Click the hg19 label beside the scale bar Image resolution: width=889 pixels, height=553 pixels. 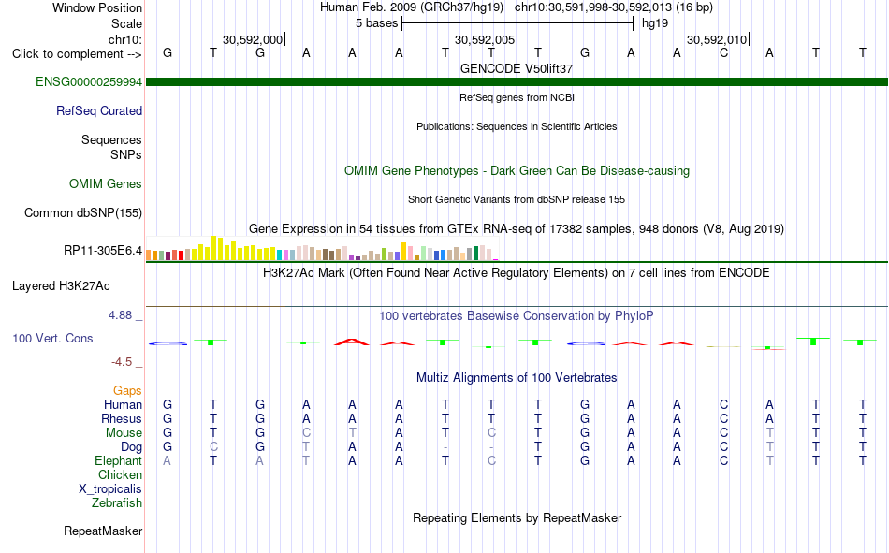[x=655, y=23]
